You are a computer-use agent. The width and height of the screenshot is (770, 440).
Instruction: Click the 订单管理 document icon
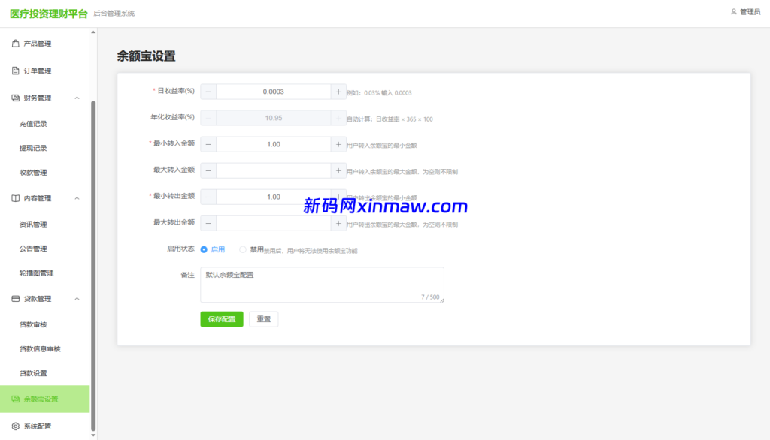(15, 71)
